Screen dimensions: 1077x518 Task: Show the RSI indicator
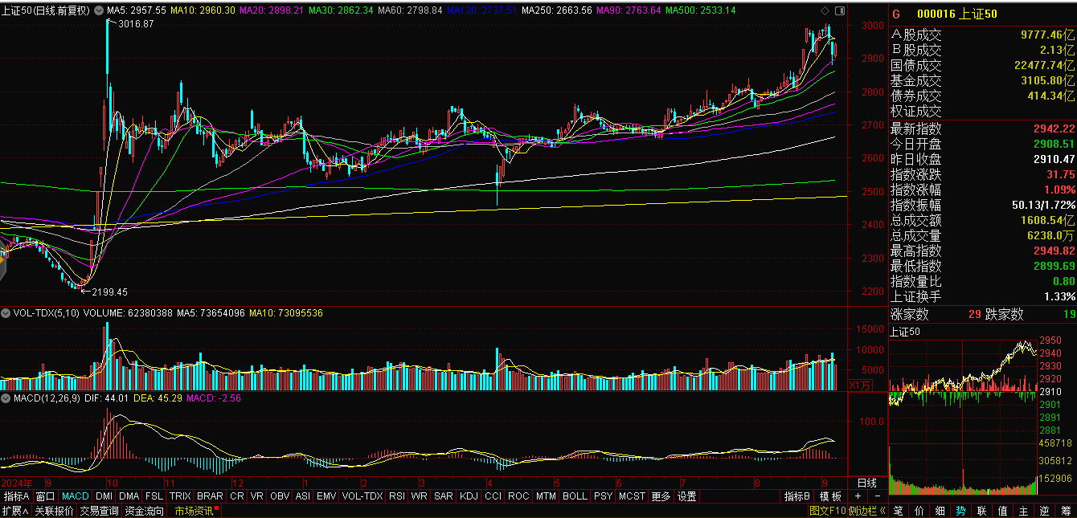[397, 496]
